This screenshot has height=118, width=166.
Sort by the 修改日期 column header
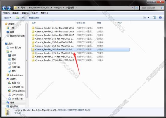[x=81, y=23]
